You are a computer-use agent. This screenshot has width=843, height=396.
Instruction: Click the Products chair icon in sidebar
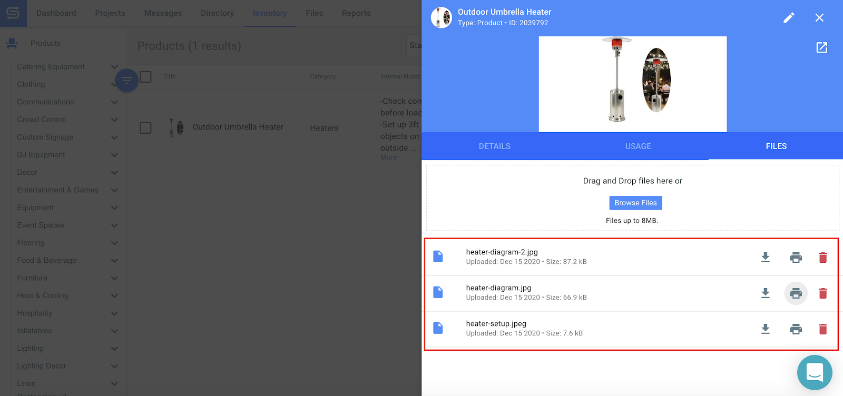pyautogui.click(x=12, y=44)
